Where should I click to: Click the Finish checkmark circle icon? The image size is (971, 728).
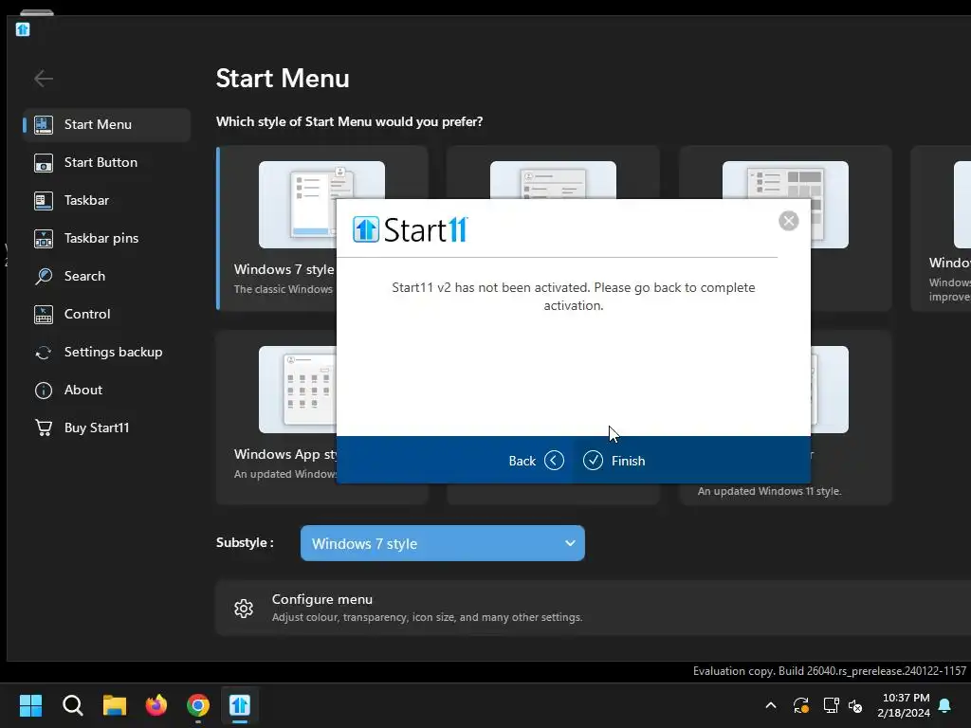point(593,461)
